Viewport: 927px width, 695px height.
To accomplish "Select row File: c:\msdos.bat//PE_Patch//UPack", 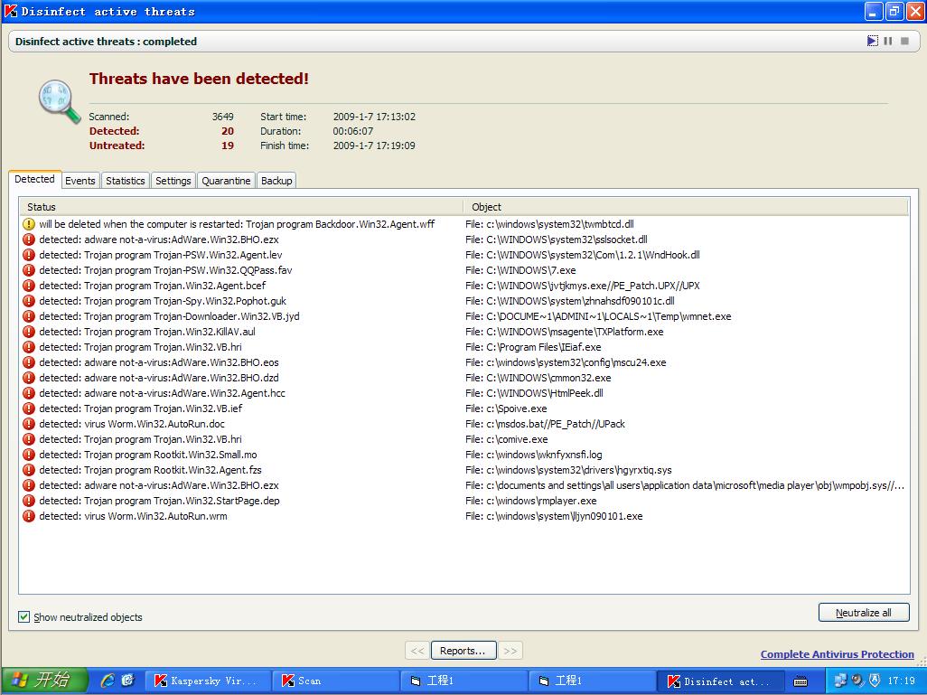I will [464, 424].
